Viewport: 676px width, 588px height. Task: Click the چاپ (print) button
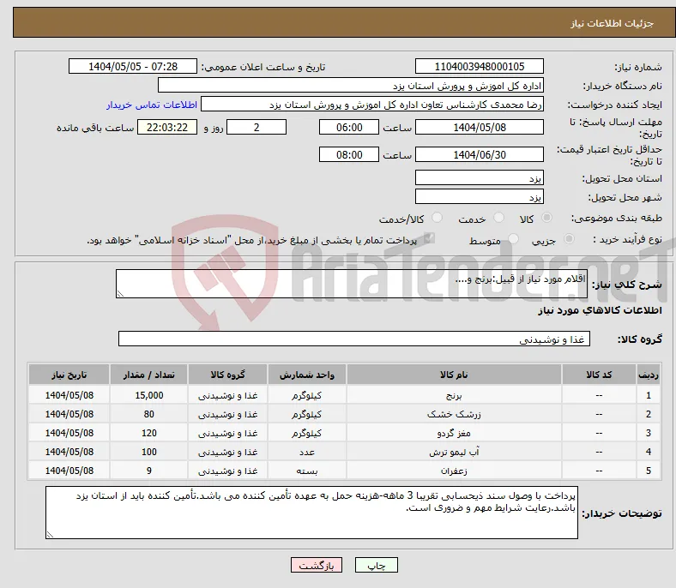(x=376, y=565)
